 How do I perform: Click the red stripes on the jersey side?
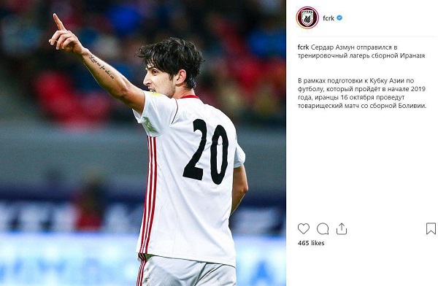pos(149,194)
